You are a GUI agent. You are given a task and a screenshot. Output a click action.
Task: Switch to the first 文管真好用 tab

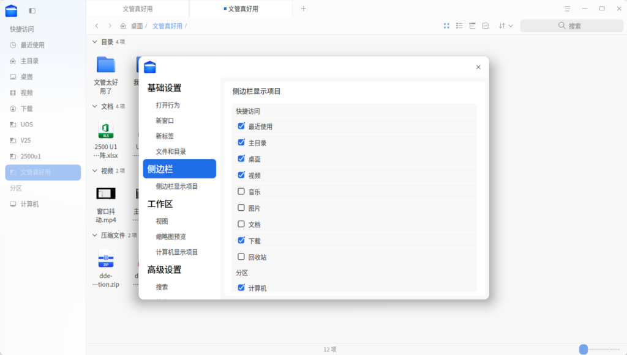[x=138, y=9]
